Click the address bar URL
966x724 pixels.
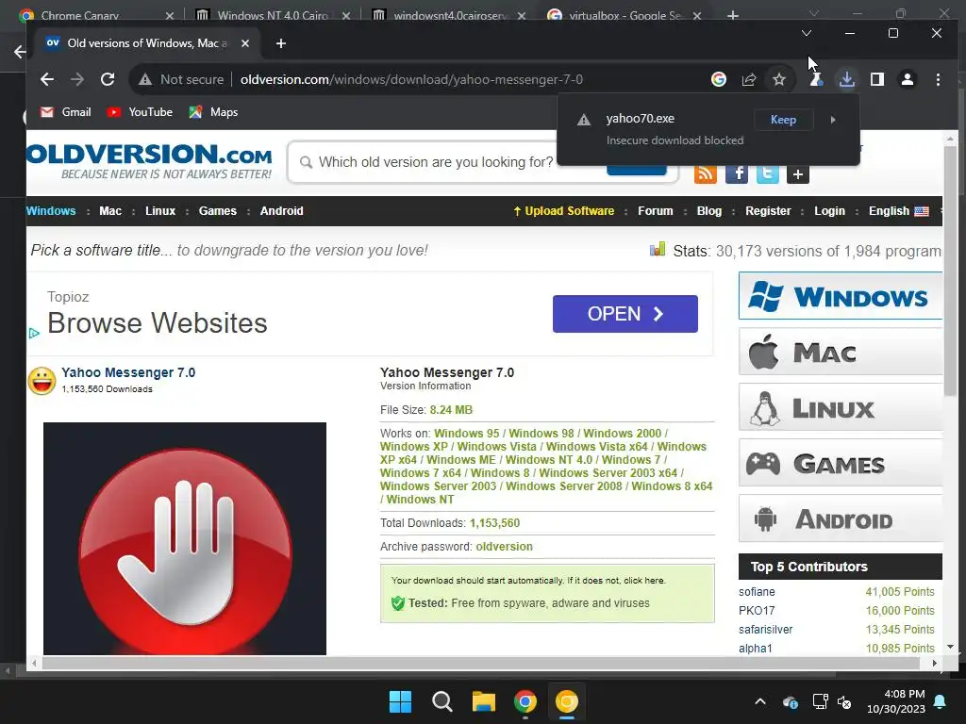pyautogui.click(x=411, y=79)
